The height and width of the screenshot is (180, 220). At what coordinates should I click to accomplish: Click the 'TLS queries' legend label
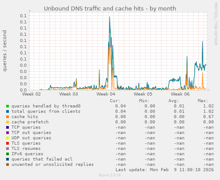26,143
